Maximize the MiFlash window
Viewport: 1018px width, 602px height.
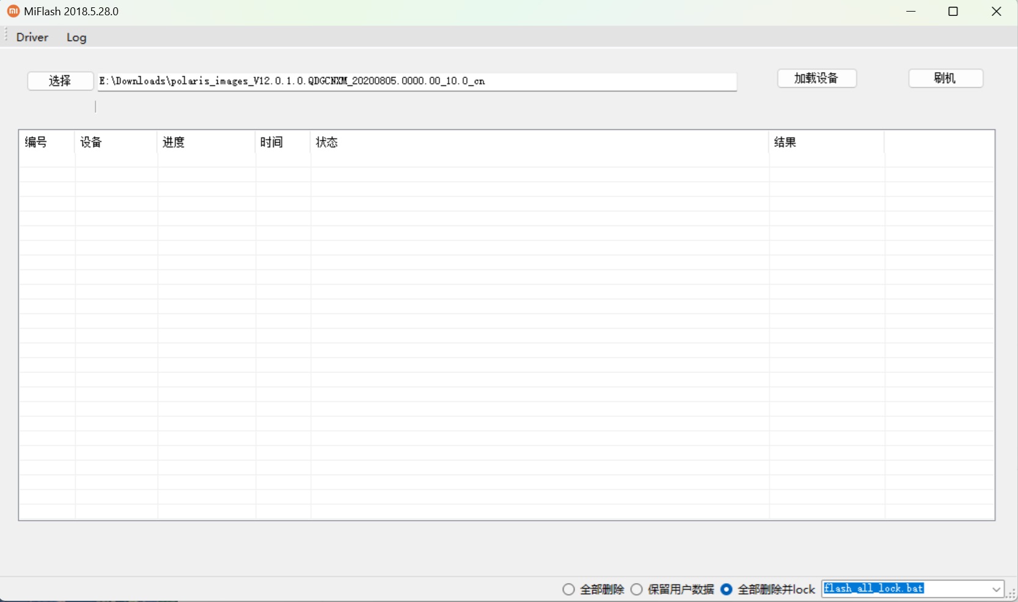[953, 12]
